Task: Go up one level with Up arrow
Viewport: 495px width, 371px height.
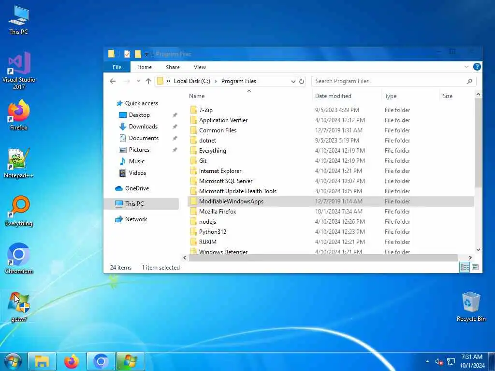Action: 148,81
